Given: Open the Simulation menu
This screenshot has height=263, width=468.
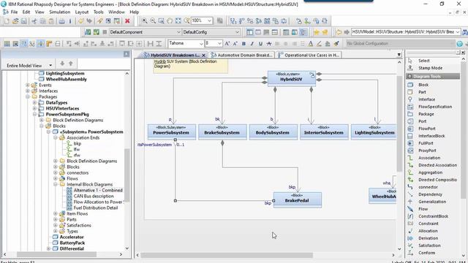Looking at the screenshot, I should click(x=60, y=12).
